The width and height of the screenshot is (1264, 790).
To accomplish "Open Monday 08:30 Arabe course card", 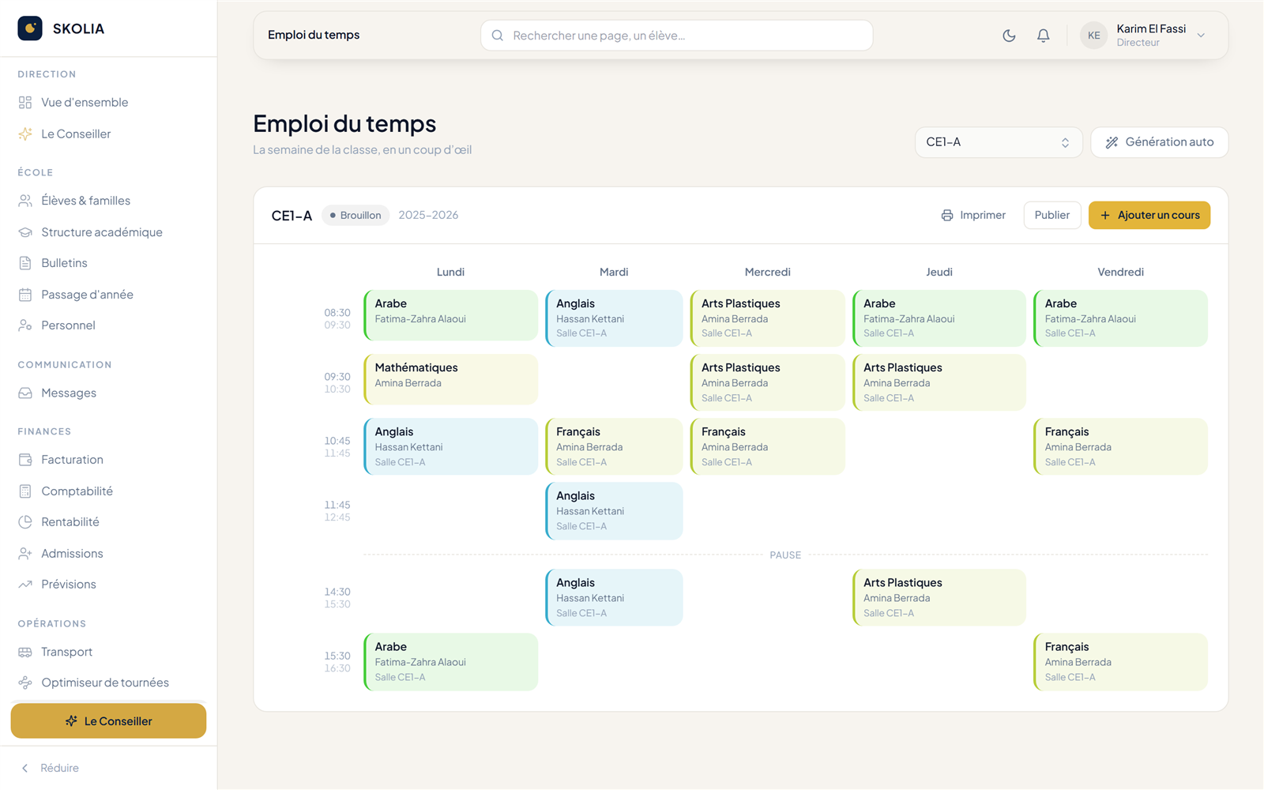I will coord(451,316).
